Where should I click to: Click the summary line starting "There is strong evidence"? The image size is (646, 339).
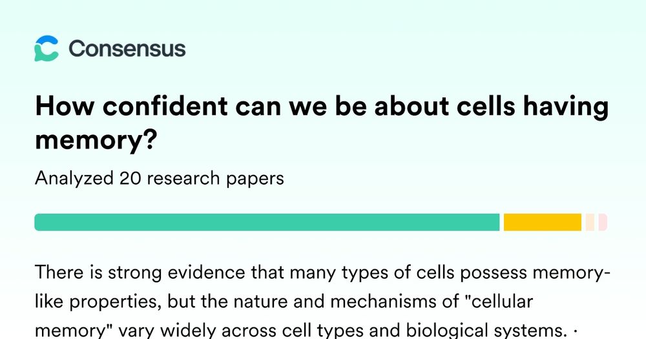[x=322, y=272]
